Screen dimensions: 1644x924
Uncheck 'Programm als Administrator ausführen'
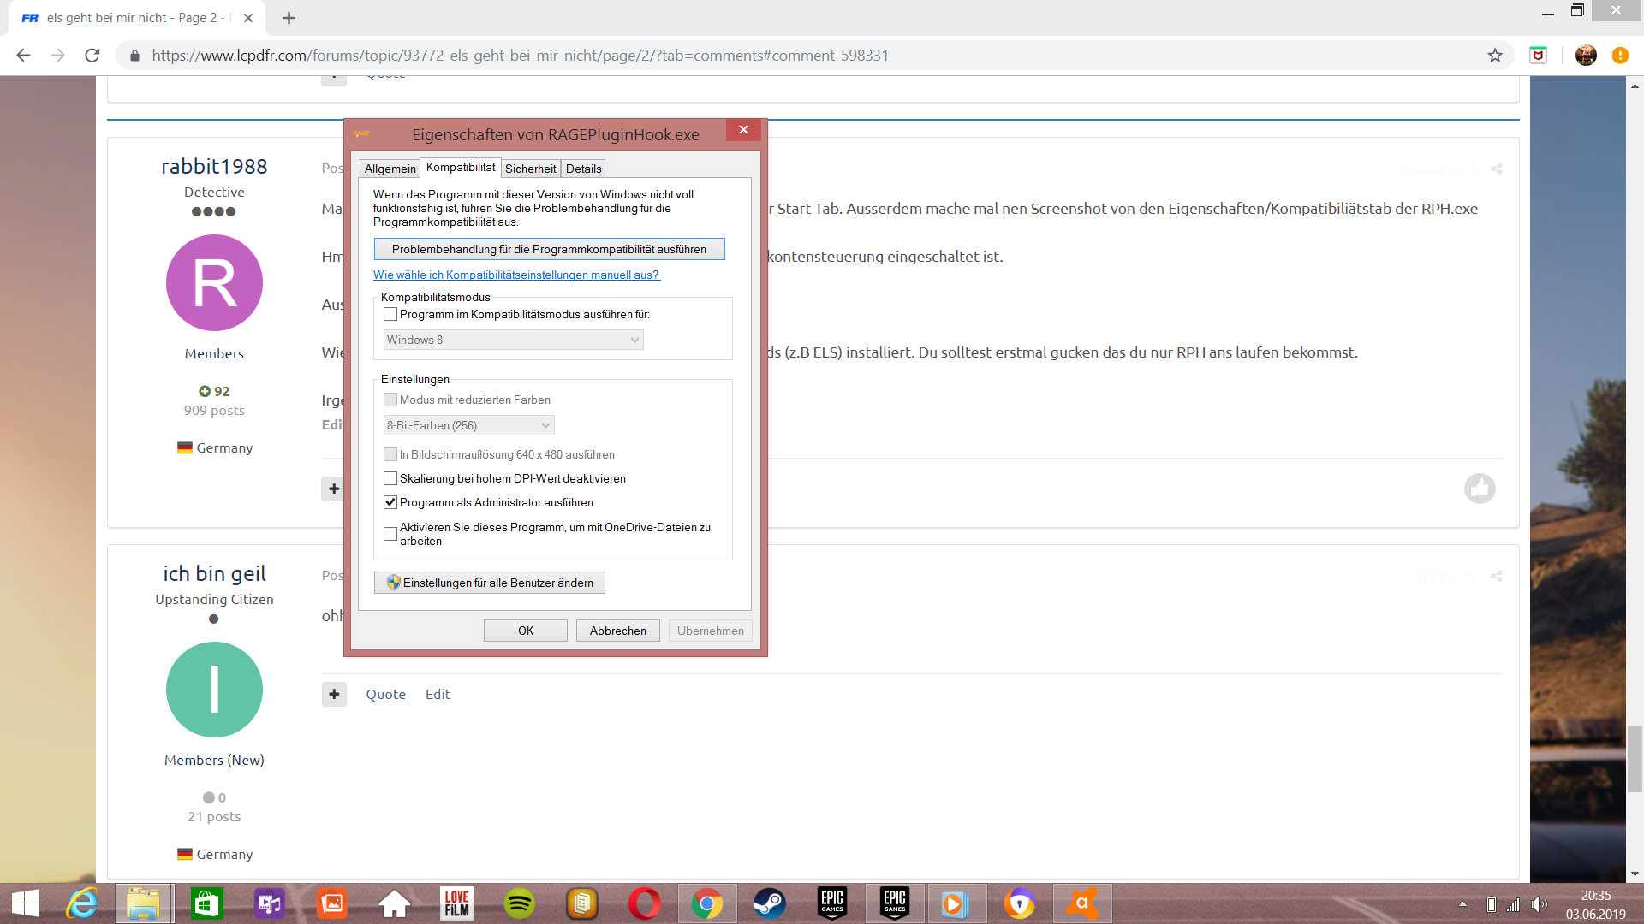[x=390, y=503]
